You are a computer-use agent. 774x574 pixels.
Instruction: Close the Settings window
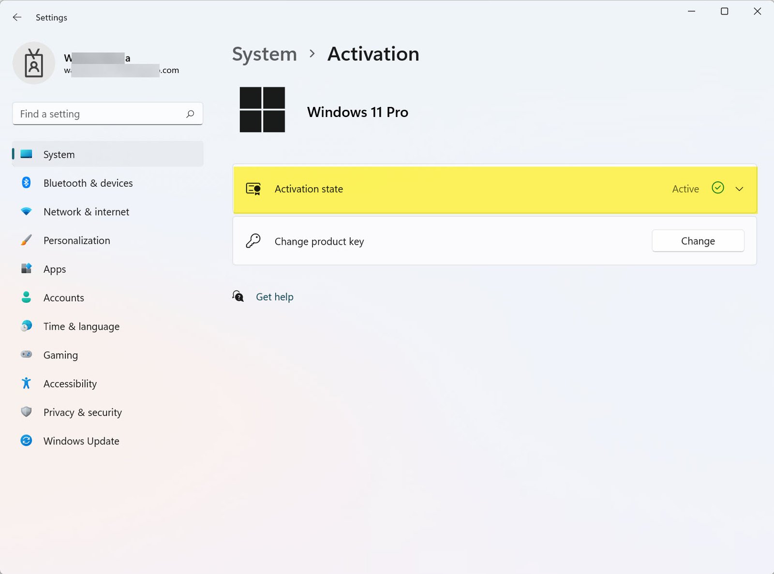point(757,11)
